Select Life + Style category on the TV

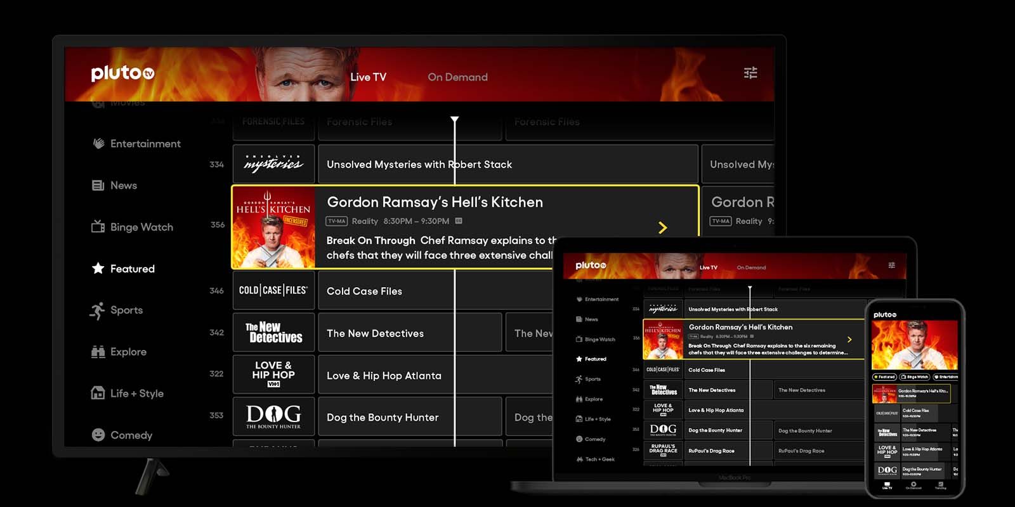[x=128, y=394]
